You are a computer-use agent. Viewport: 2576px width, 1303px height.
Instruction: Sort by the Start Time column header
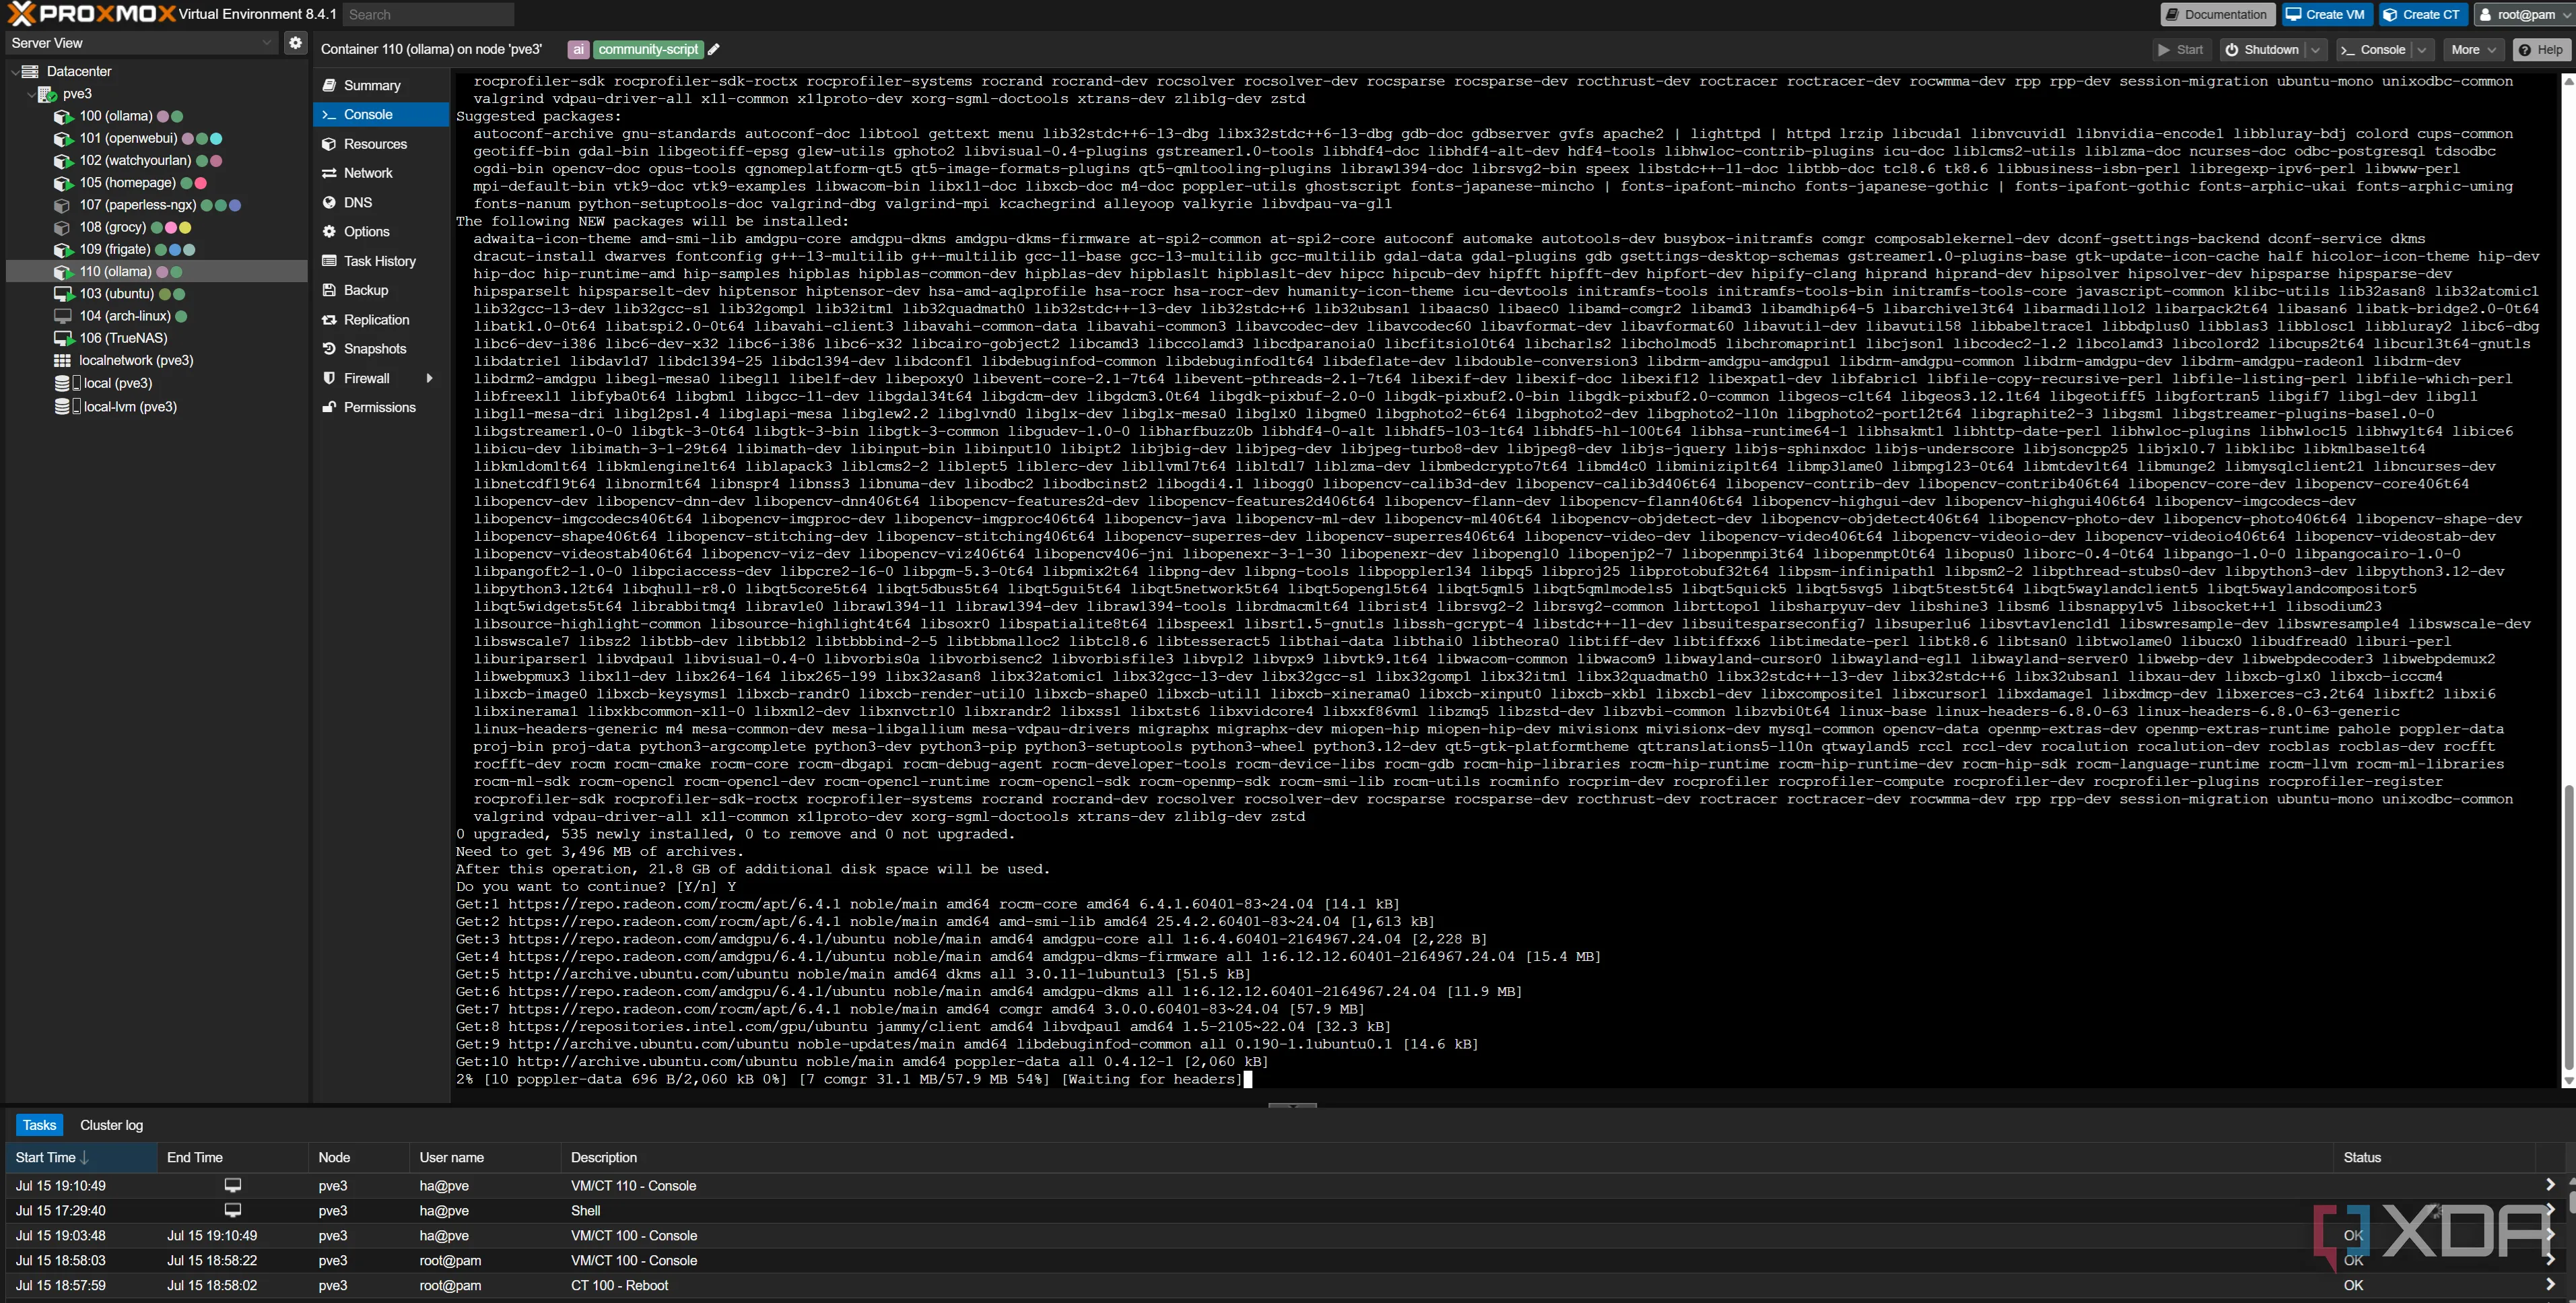coord(81,1157)
